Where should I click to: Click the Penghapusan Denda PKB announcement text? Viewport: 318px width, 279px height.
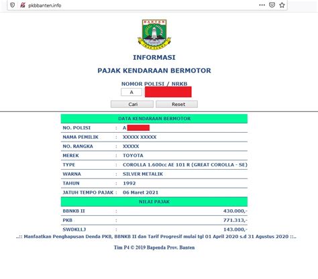[x=156, y=237]
